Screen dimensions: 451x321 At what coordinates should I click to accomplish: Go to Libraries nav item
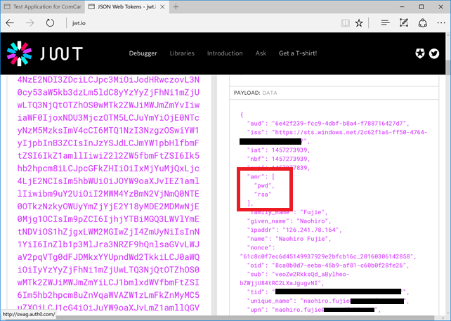(182, 53)
